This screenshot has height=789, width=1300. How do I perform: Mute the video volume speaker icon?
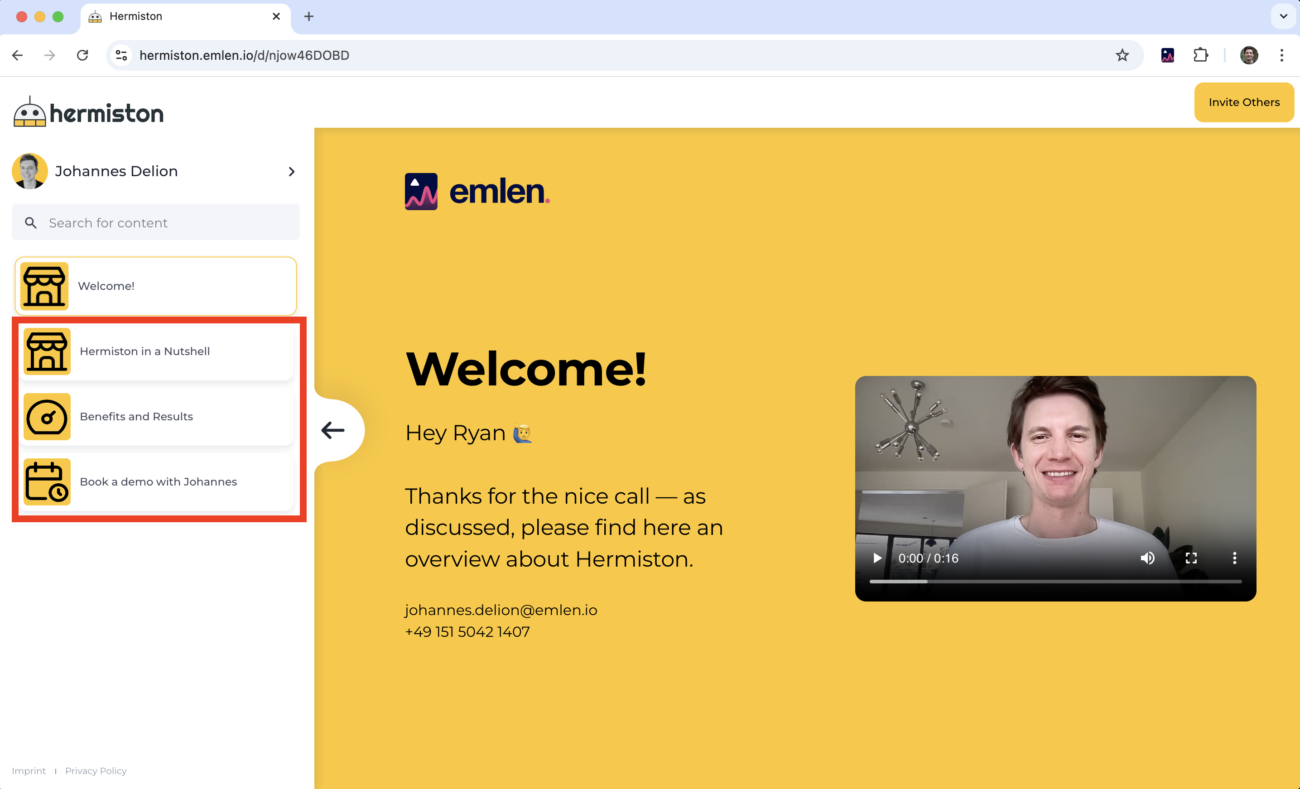(x=1147, y=558)
